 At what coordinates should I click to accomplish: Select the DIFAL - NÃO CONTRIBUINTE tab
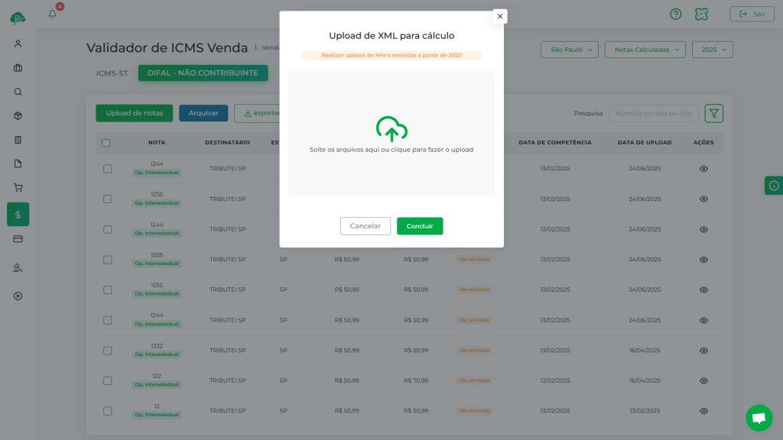click(x=203, y=73)
